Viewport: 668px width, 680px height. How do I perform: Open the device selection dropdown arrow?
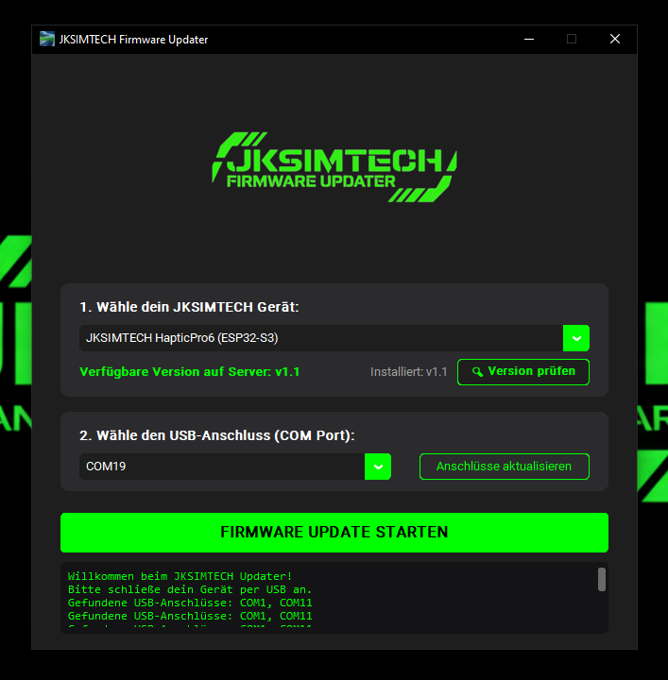[576, 338]
